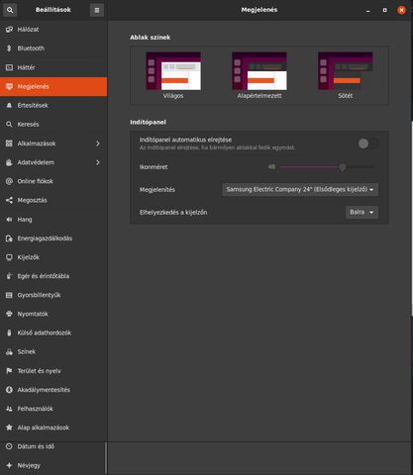413x475 pixels.
Task: Open Háttér settings label
Action: coord(26,67)
